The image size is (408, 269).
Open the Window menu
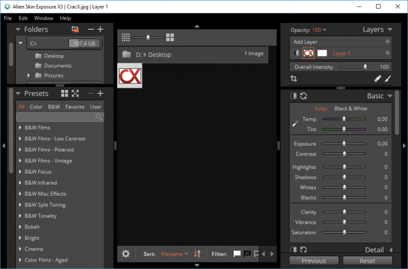pyautogui.click(x=44, y=18)
